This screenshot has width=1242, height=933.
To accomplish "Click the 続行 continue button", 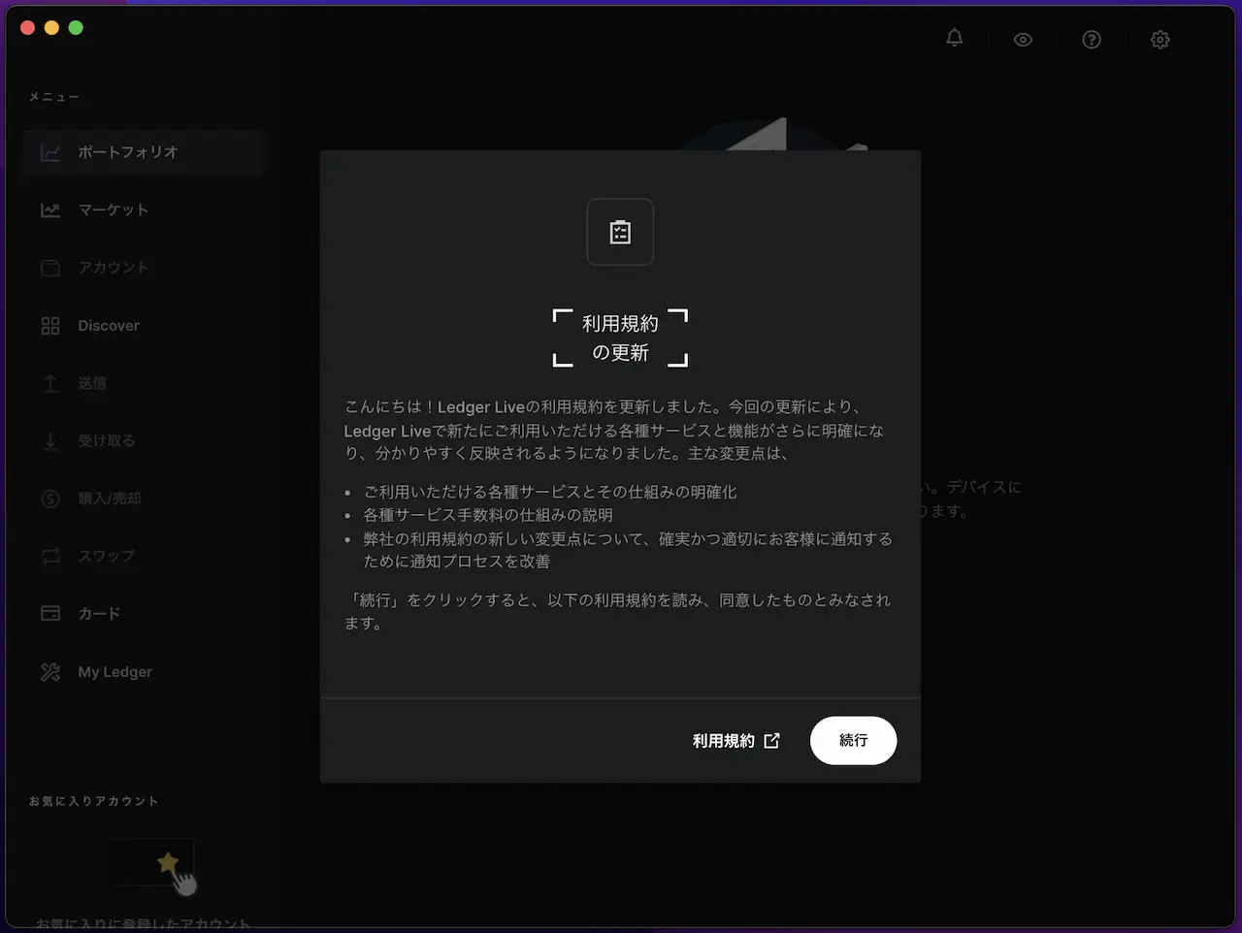I will point(853,740).
